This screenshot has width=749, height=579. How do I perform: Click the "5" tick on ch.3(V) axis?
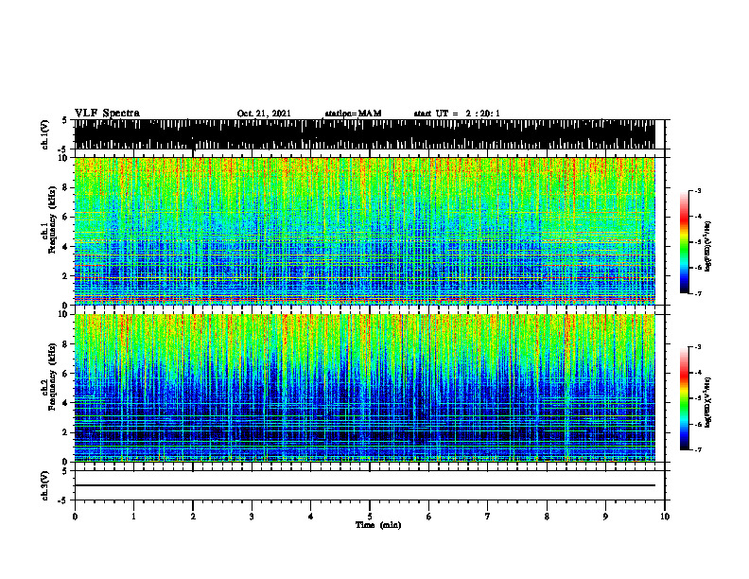coord(64,471)
